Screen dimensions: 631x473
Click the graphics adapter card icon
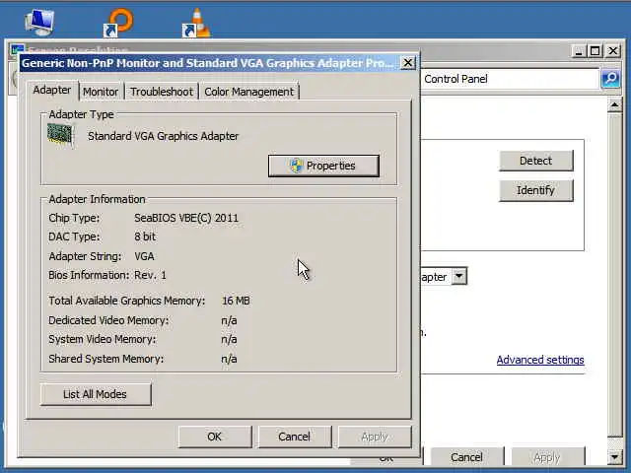[x=60, y=135]
